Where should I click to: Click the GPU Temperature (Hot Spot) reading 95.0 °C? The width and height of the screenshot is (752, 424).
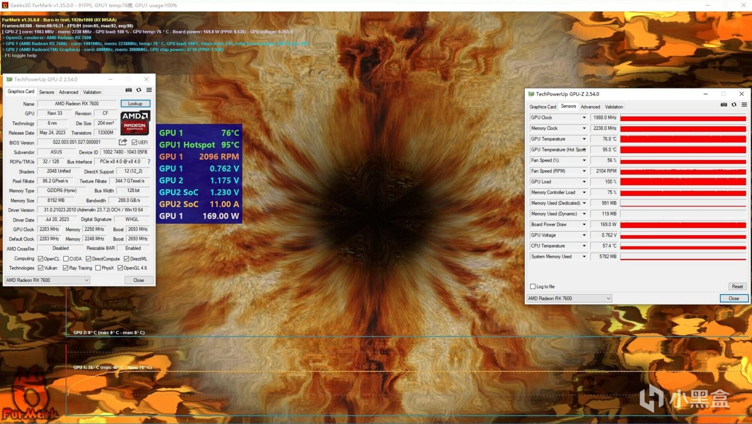[604, 150]
